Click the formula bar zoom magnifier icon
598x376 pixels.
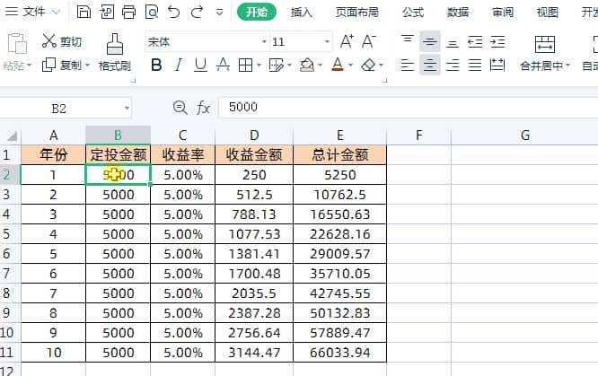[x=180, y=108]
